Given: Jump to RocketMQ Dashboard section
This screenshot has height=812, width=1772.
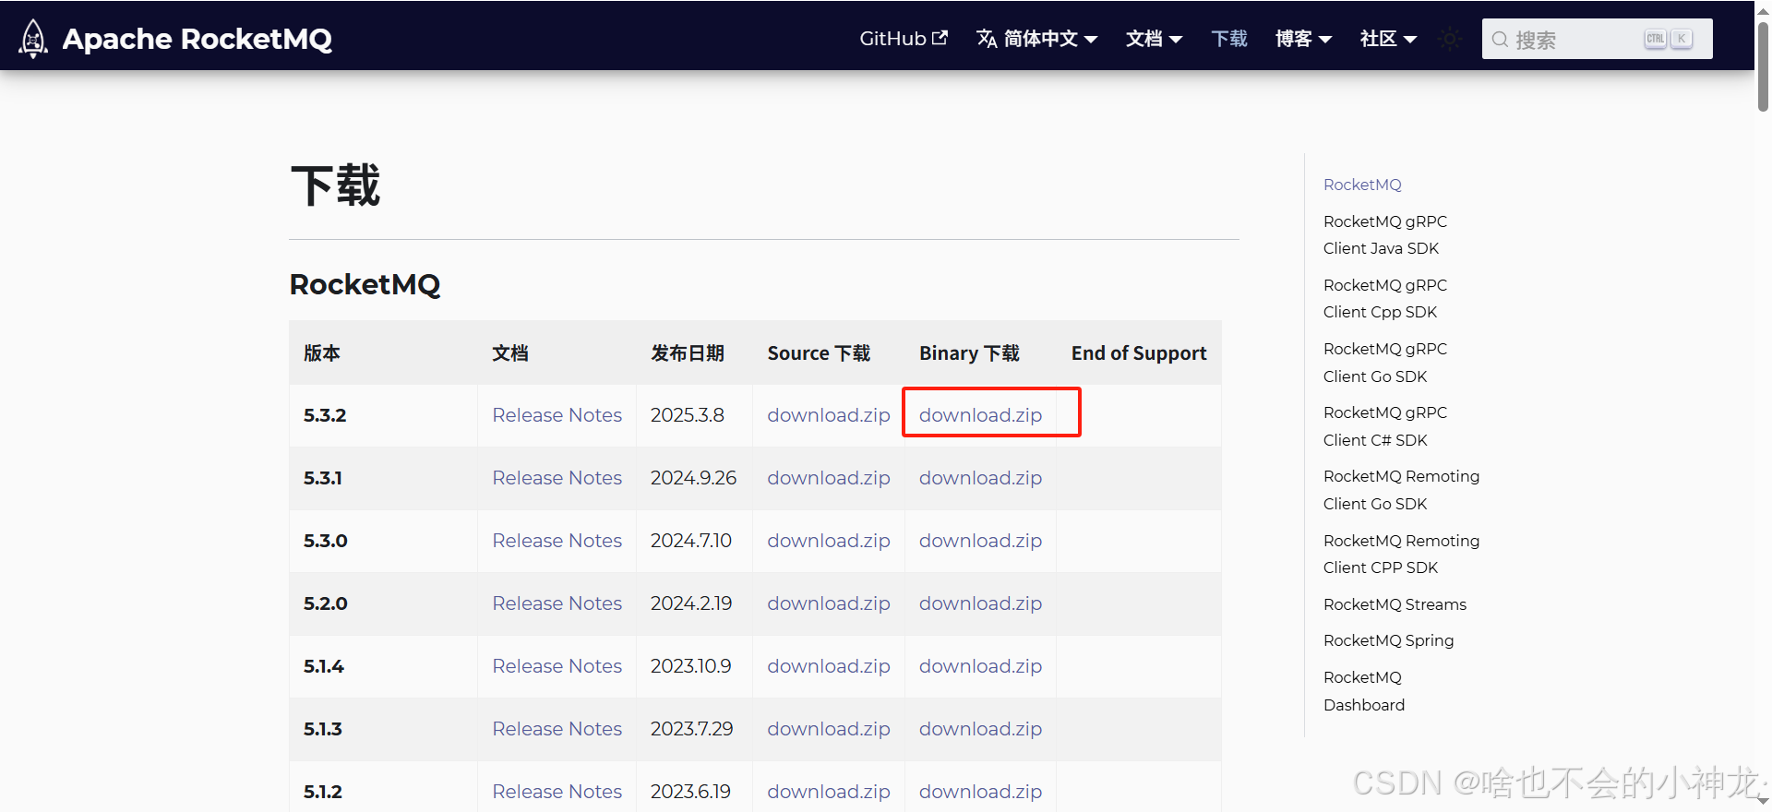Looking at the screenshot, I should point(1364,691).
